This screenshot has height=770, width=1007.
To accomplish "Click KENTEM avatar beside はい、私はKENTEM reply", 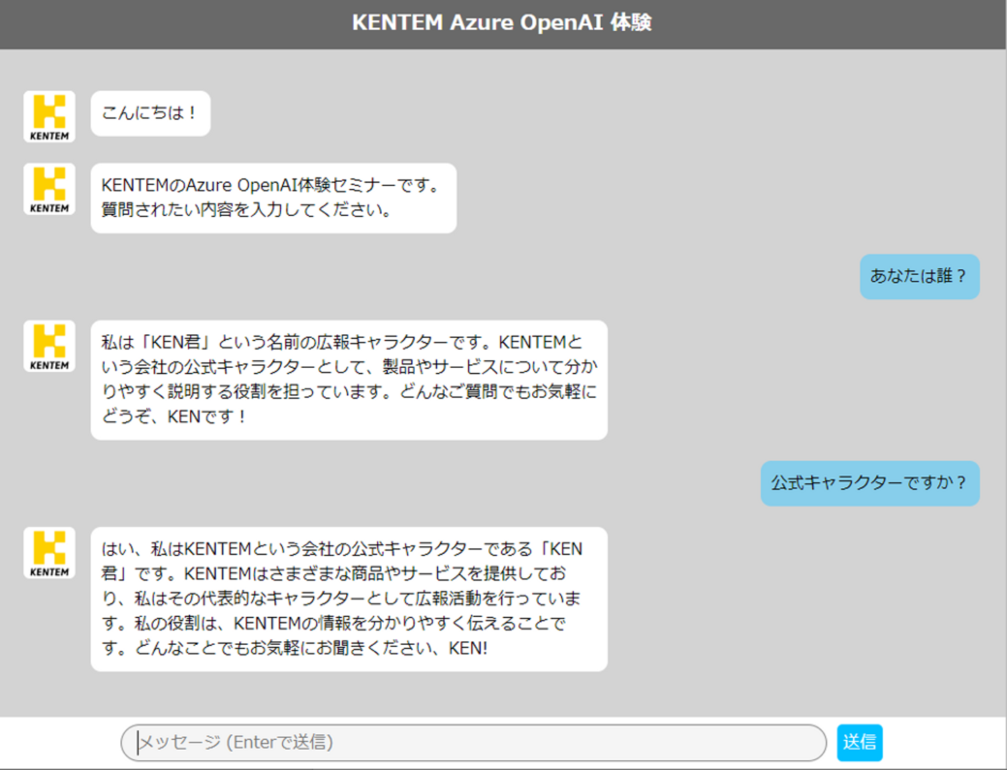I will coord(50,552).
